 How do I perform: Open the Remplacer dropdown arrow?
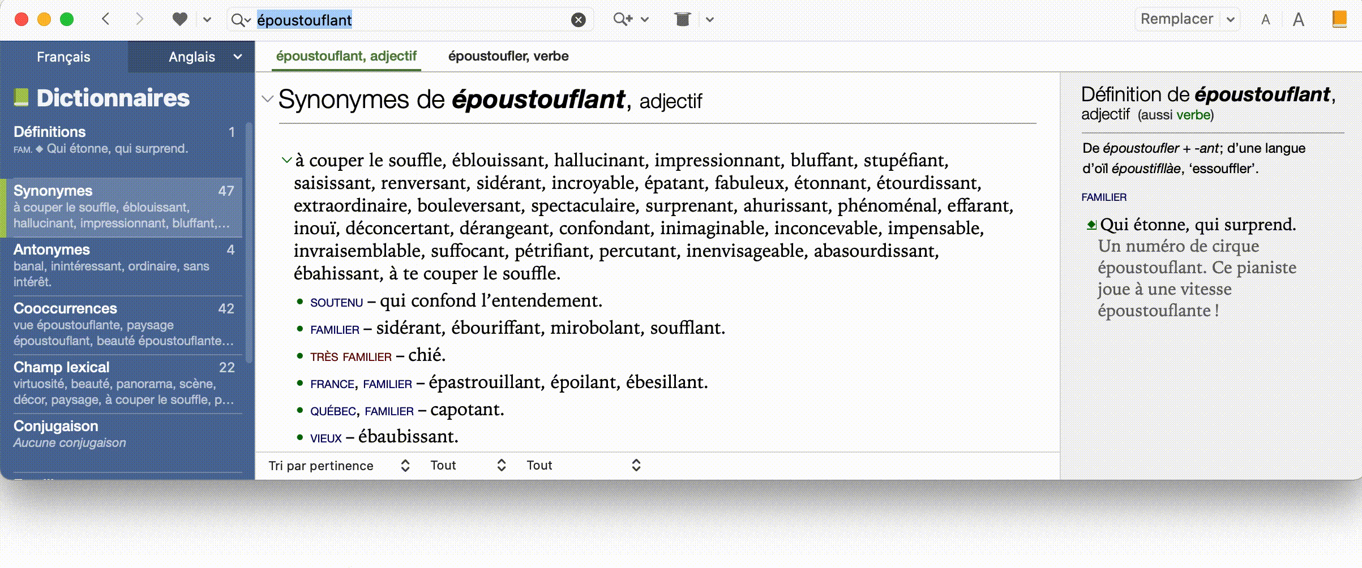tap(1230, 19)
